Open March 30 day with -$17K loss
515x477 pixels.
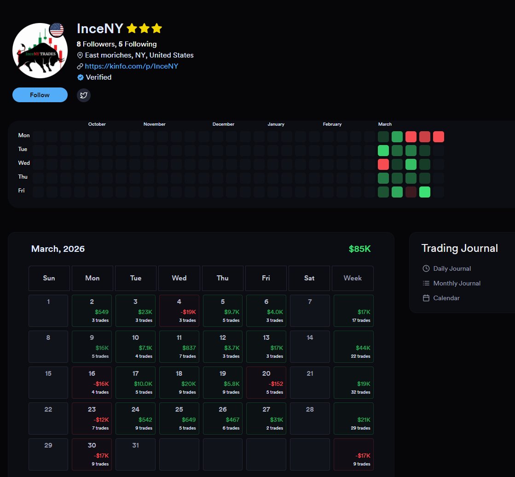92,454
